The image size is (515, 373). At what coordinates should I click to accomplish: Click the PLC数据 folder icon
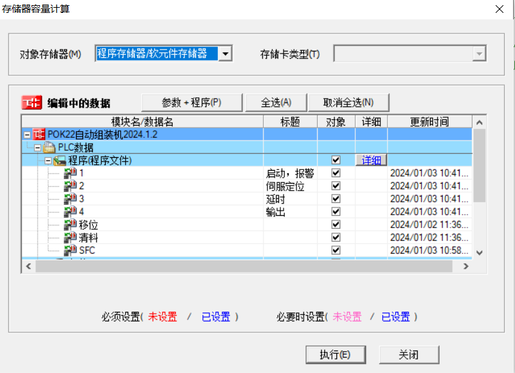pyautogui.click(x=49, y=148)
